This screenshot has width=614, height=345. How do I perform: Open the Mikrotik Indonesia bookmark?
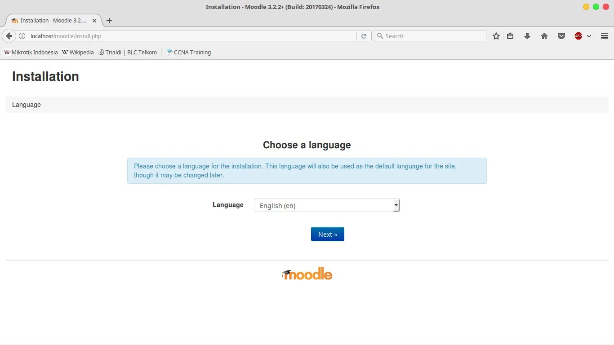point(31,52)
